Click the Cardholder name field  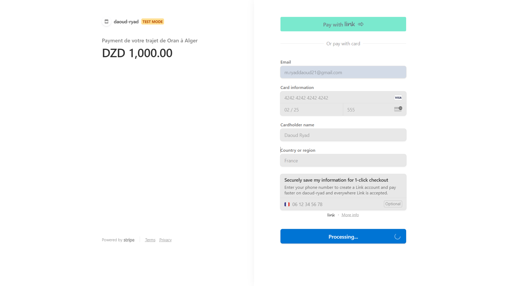click(343, 135)
